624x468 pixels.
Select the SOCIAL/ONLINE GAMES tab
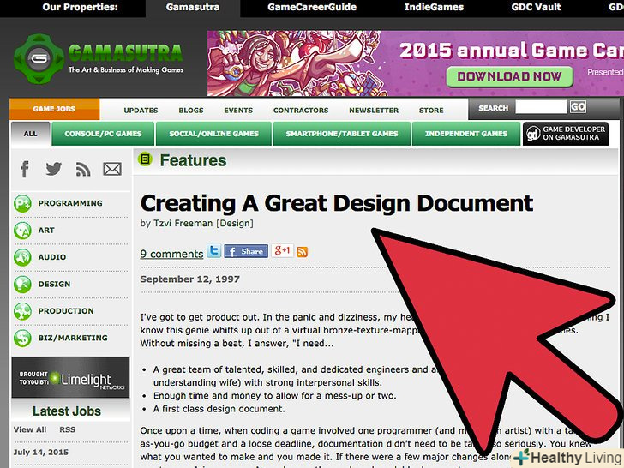click(x=213, y=134)
